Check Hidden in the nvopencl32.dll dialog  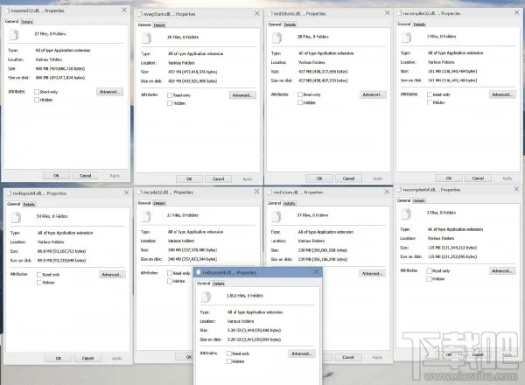[36, 99]
